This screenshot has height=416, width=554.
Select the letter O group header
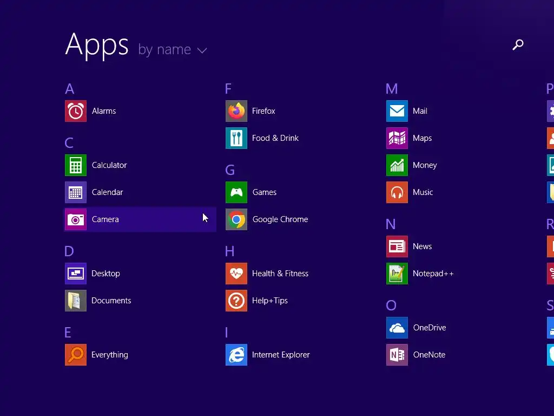[x=391, y=305]
